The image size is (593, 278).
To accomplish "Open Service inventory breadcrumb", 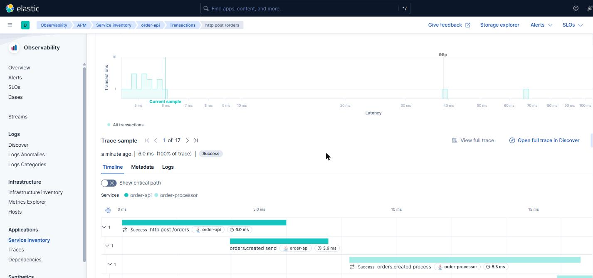I will coord(114,25).
